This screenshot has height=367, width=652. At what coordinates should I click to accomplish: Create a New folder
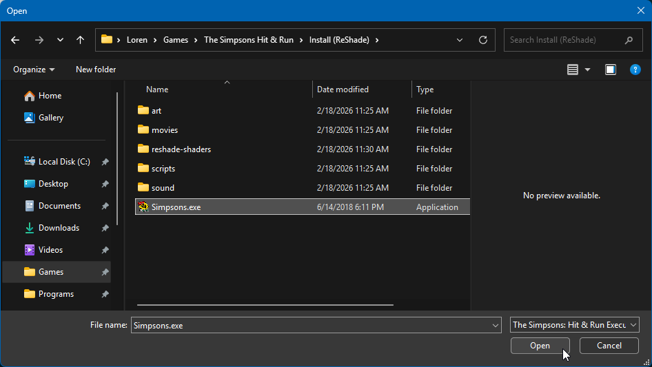(96, 70)
